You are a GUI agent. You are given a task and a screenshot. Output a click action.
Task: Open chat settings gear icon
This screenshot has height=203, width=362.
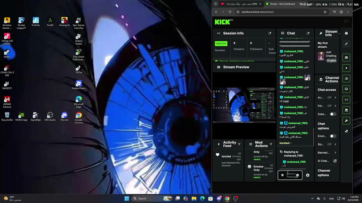(308, 175)
